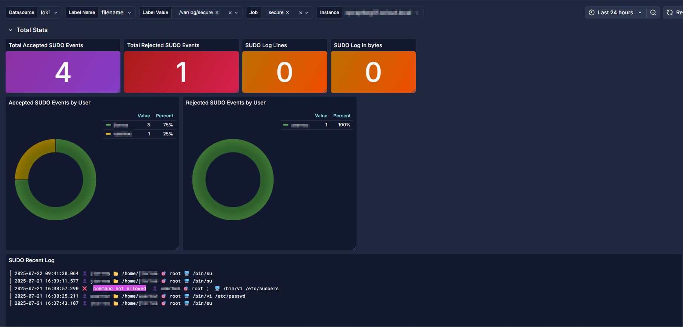683x327 pixels.
Task: Expand the Label Value dropdown chevron
Action: pyautogui.click(x=236, y=13)
